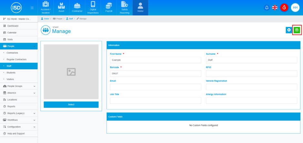Select Staff under People
Screen dimensions: 303x143
[x=19, y=66]
